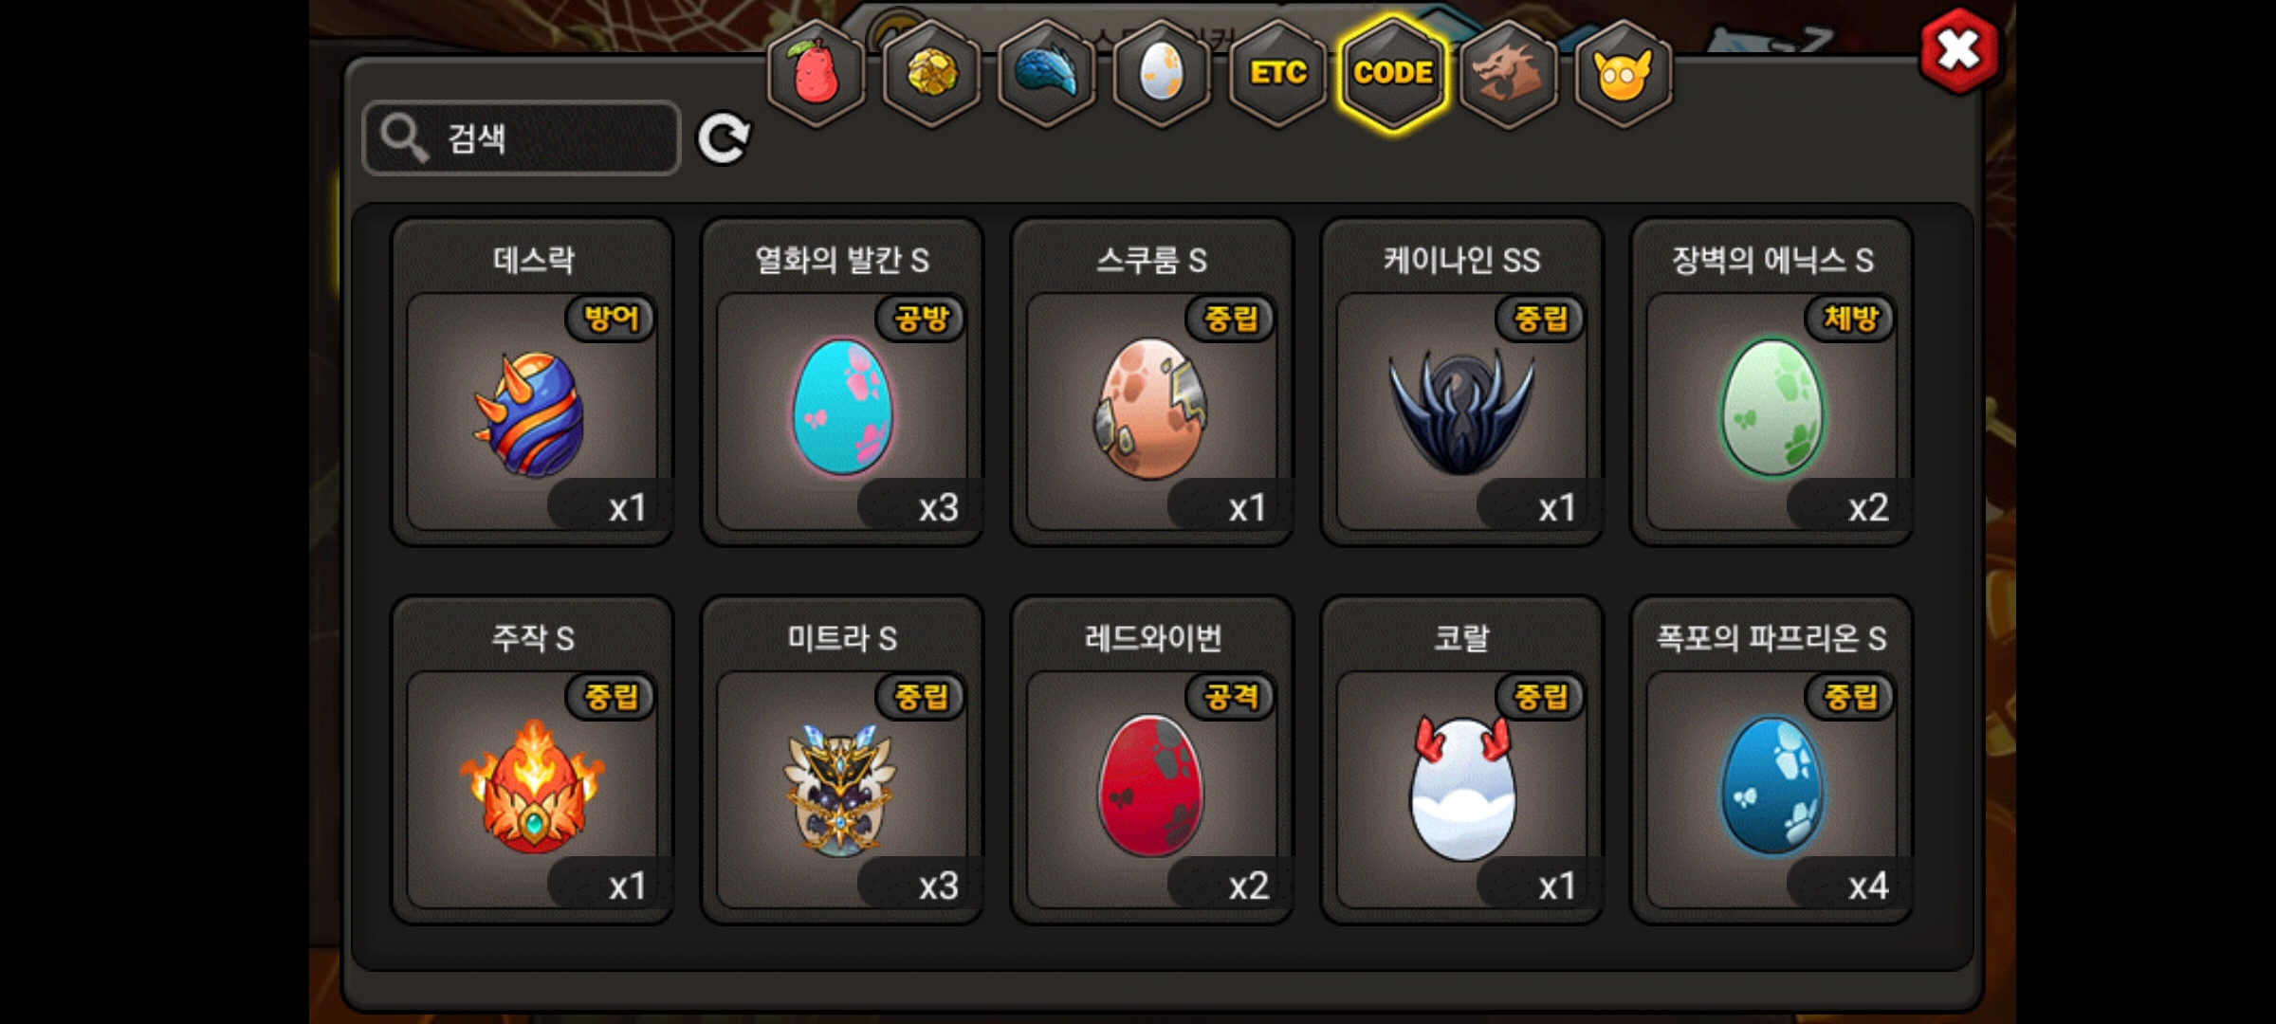
Task: Pick the 스쿠룸 S cracked orange egg
Action: [1152, 382]
